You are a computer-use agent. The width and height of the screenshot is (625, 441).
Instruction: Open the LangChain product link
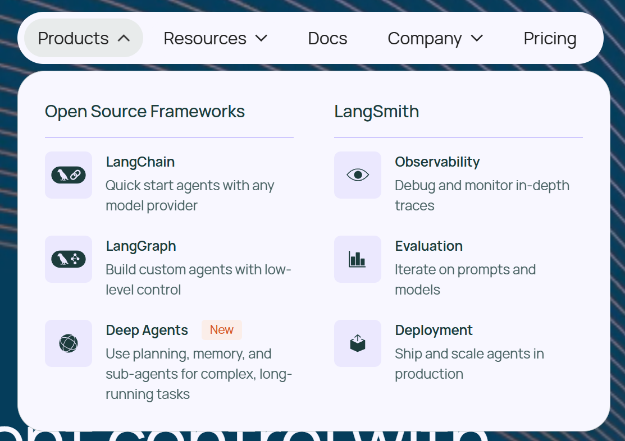[x=140, y=162]
